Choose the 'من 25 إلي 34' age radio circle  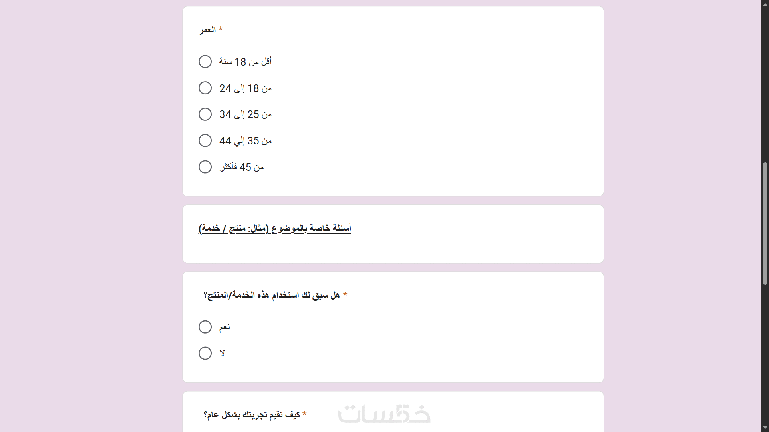pos(205,114)
